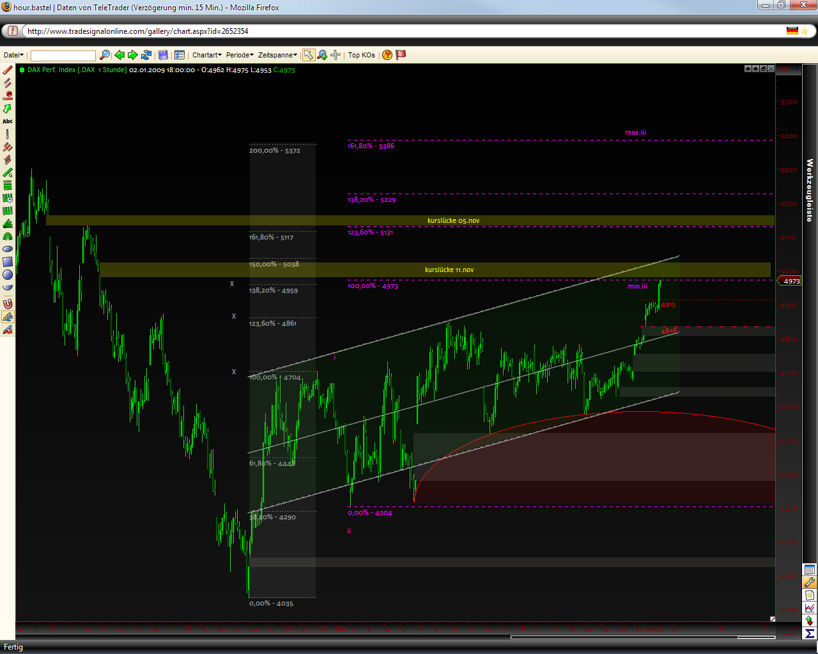Open the Sigma formula icon

(x=810, y=634)
